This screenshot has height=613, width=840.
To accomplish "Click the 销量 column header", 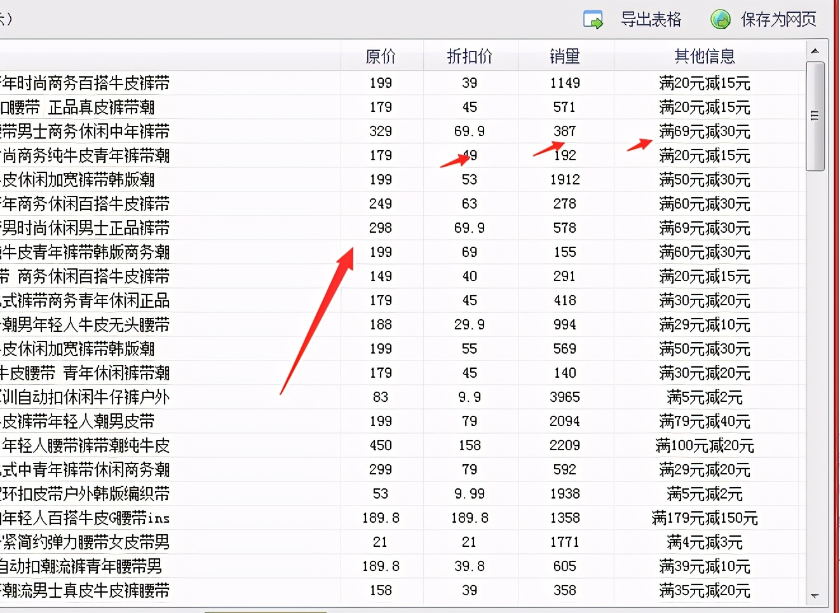I will [566, 57].
